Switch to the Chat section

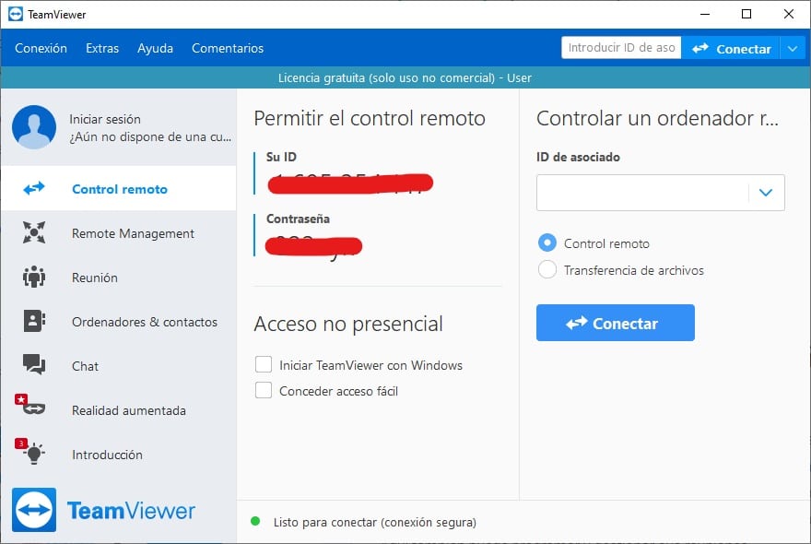[119, 365]
